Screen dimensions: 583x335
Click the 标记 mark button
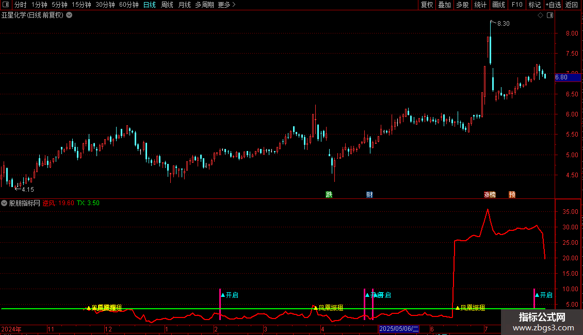(x=535, y=5)
